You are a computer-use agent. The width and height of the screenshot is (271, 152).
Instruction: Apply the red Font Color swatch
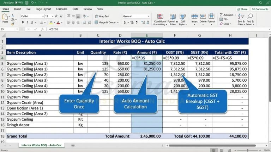(58, 22)
